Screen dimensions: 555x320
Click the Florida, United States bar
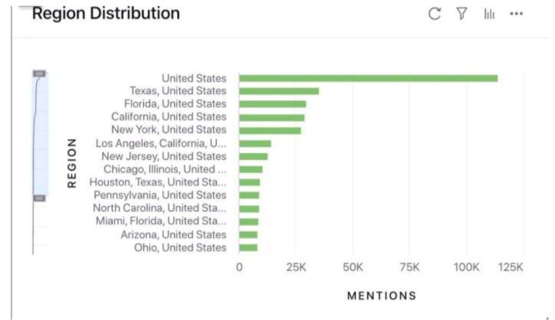click(272, 104)
